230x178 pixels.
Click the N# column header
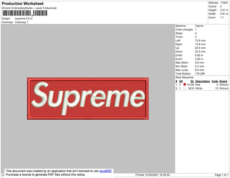[x=181, y=81]
